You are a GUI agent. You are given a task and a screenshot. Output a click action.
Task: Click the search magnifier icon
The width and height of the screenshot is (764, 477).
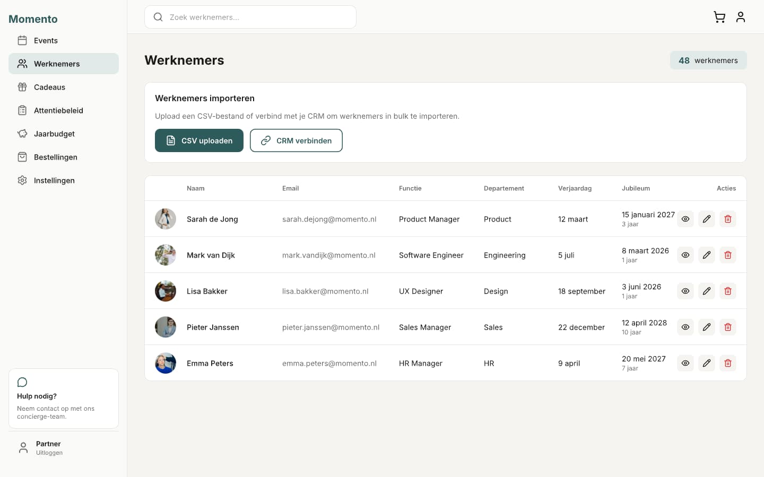click(x=158, y=16)
